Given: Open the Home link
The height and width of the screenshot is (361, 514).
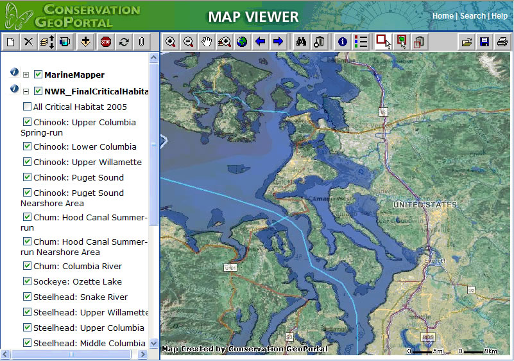Looking at the screenshot, I should tap(443, 16).
